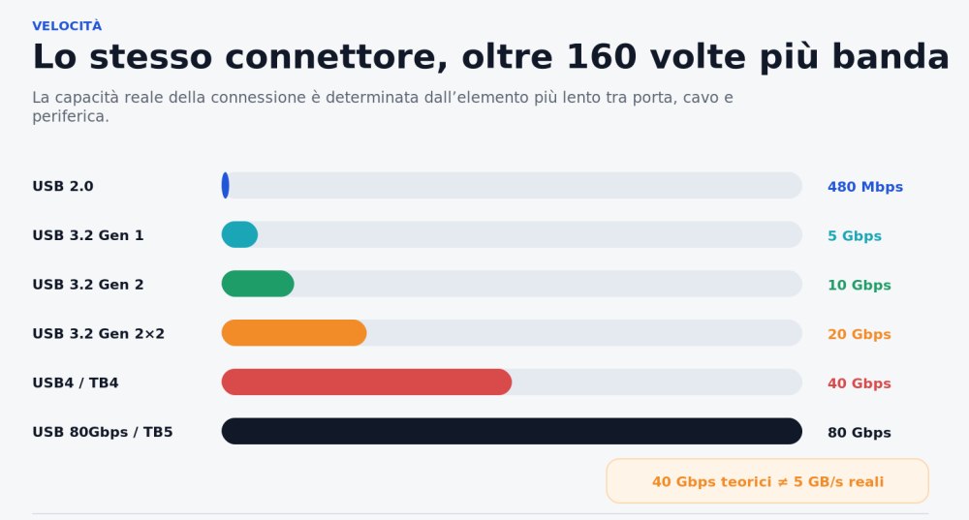Screen dimensions: 969x520
Task: Click the 10 Gbps value
Action: pyautogui.click(x=859, y=285)
